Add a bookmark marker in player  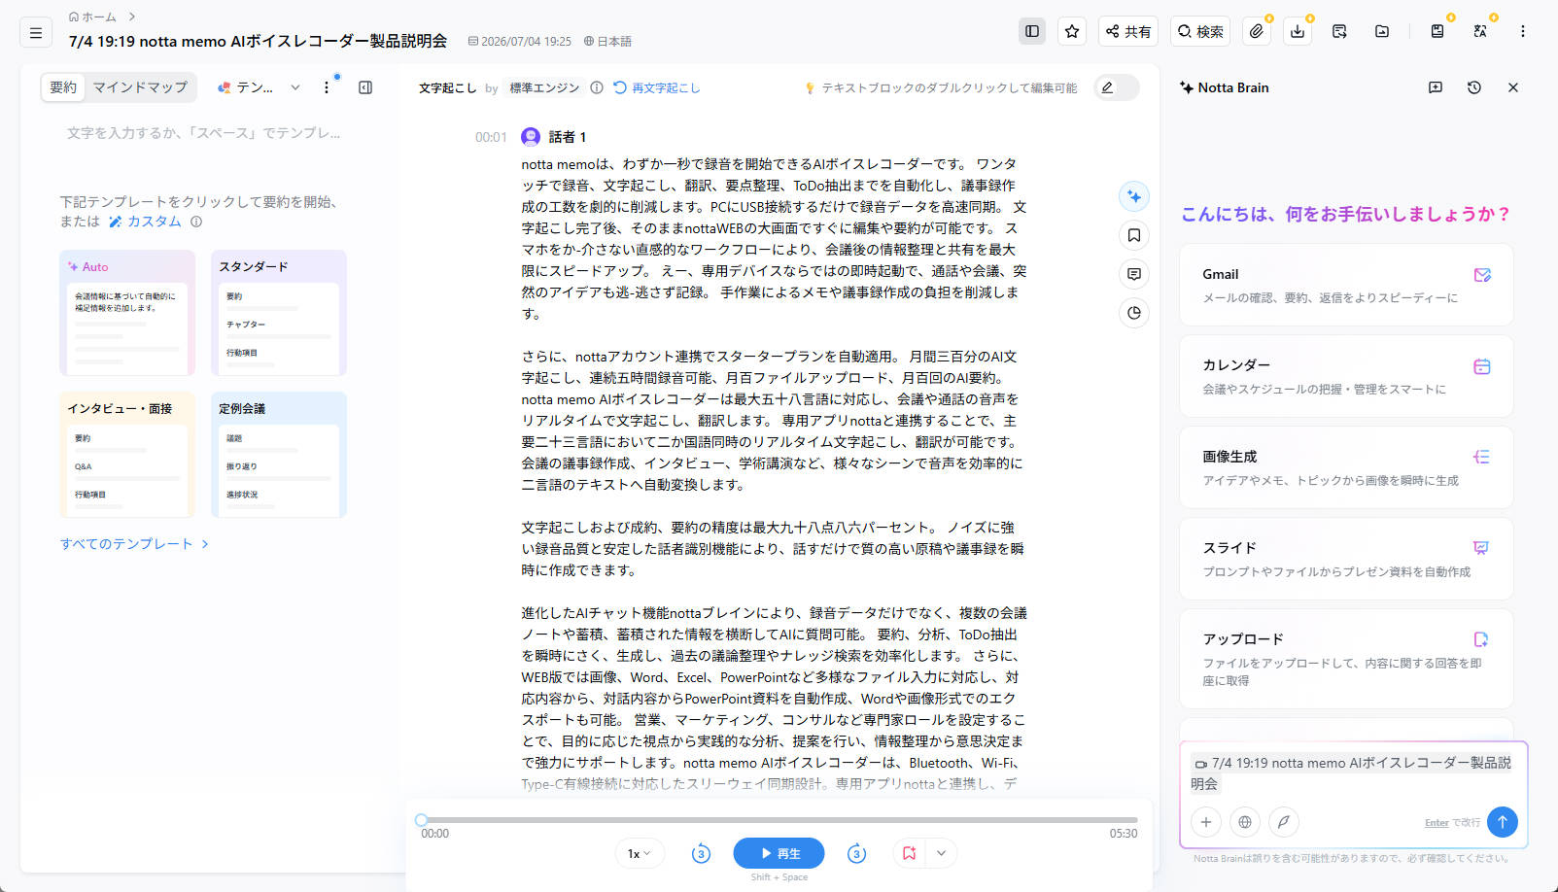point(910,853)
